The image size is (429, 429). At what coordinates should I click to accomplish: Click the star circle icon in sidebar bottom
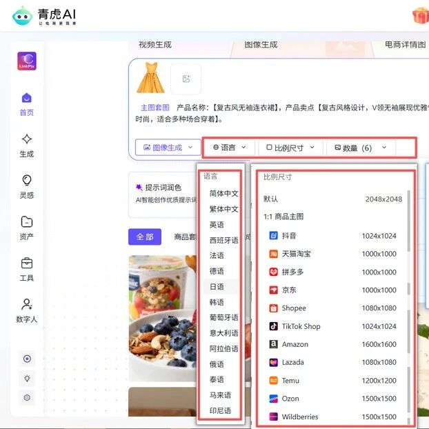(27, 359)
